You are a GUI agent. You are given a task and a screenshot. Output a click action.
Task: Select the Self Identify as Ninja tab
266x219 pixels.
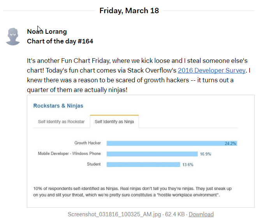[114, 122]
